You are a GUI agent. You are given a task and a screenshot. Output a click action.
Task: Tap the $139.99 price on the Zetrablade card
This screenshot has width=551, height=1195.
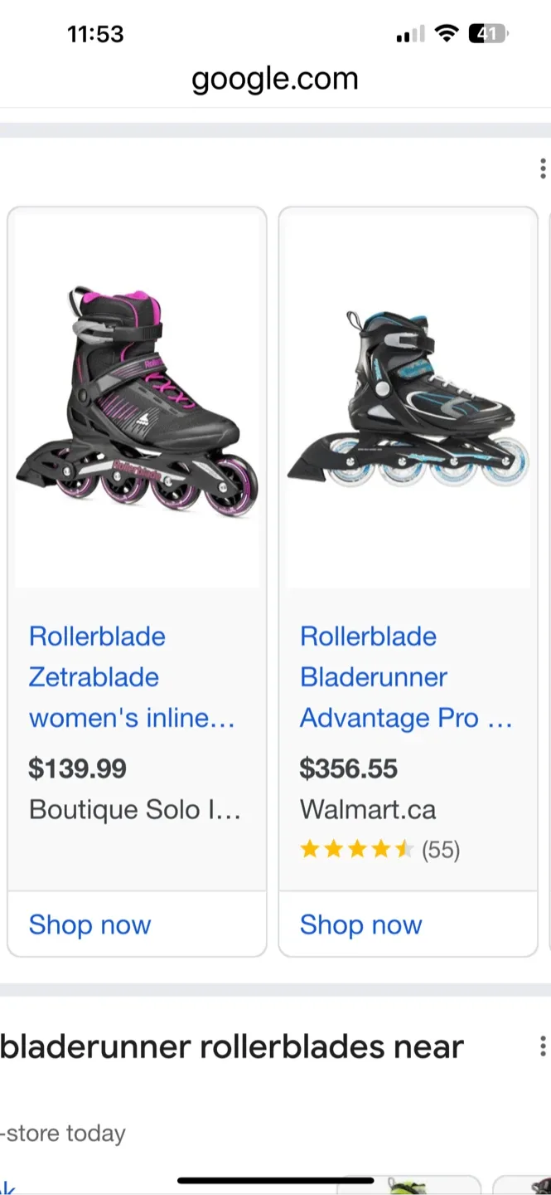click(x=77, y=768)
